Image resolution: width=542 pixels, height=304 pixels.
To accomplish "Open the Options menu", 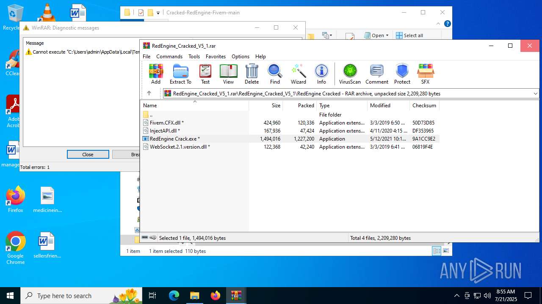I will tap(241, 57).
